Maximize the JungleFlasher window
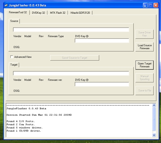 click(x=151, y=5)
